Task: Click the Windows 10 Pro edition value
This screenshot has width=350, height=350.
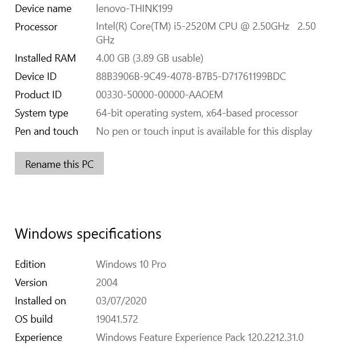Action: (131, 264)
